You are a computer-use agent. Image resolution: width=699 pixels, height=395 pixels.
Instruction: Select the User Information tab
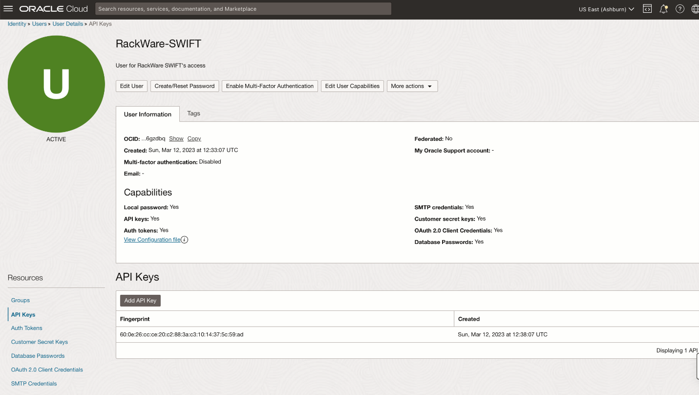[148, 114]
